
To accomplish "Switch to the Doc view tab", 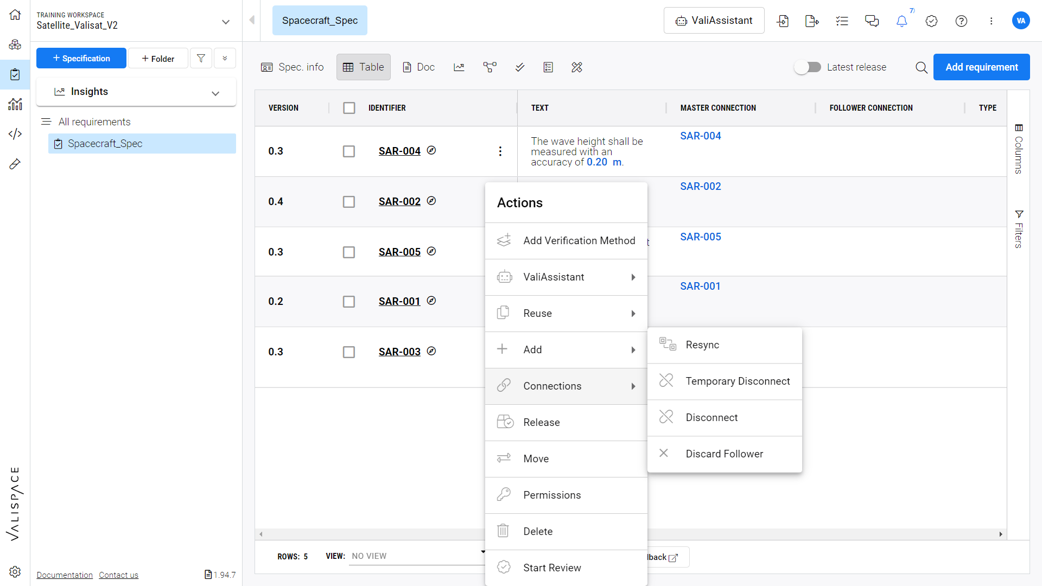I will tap(418, 67).
